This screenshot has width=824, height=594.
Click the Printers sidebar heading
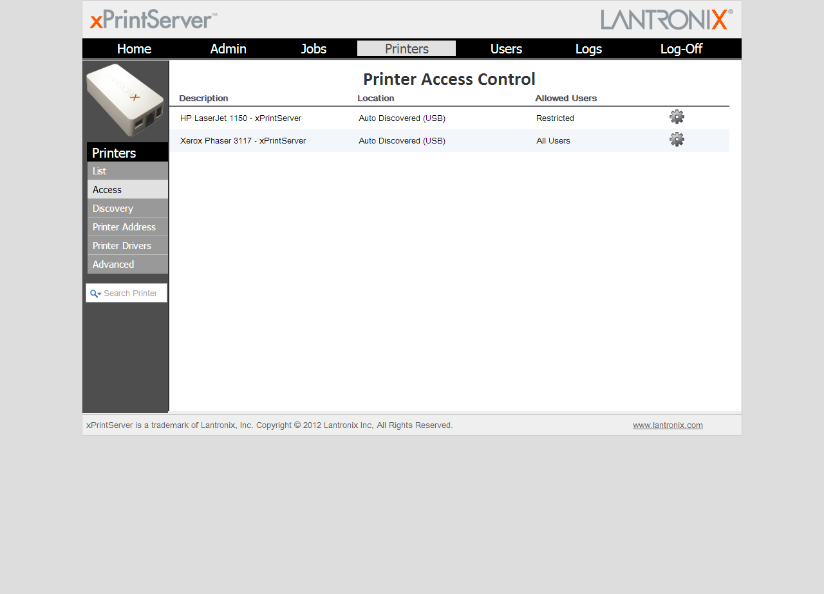pyautogui.click(x=127, y=153)
